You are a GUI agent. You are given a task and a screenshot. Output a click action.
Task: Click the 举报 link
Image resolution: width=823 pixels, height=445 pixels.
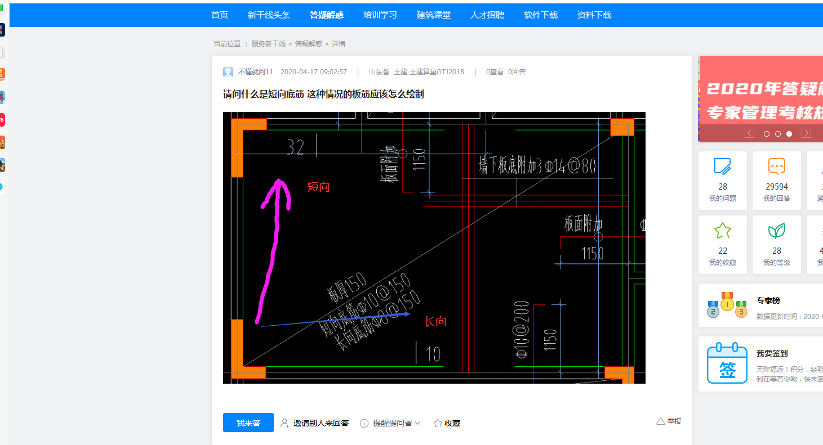click(674, 421)
